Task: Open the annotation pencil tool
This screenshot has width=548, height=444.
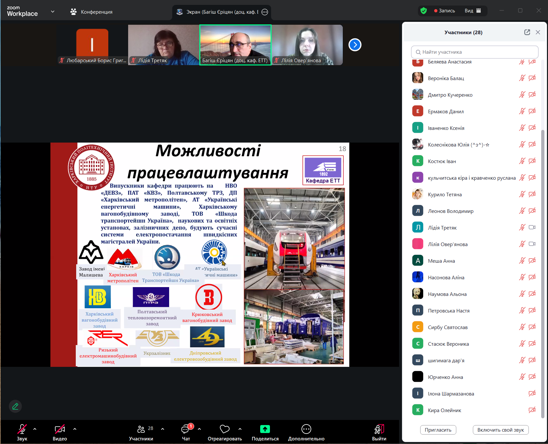Action: [15, 406]
